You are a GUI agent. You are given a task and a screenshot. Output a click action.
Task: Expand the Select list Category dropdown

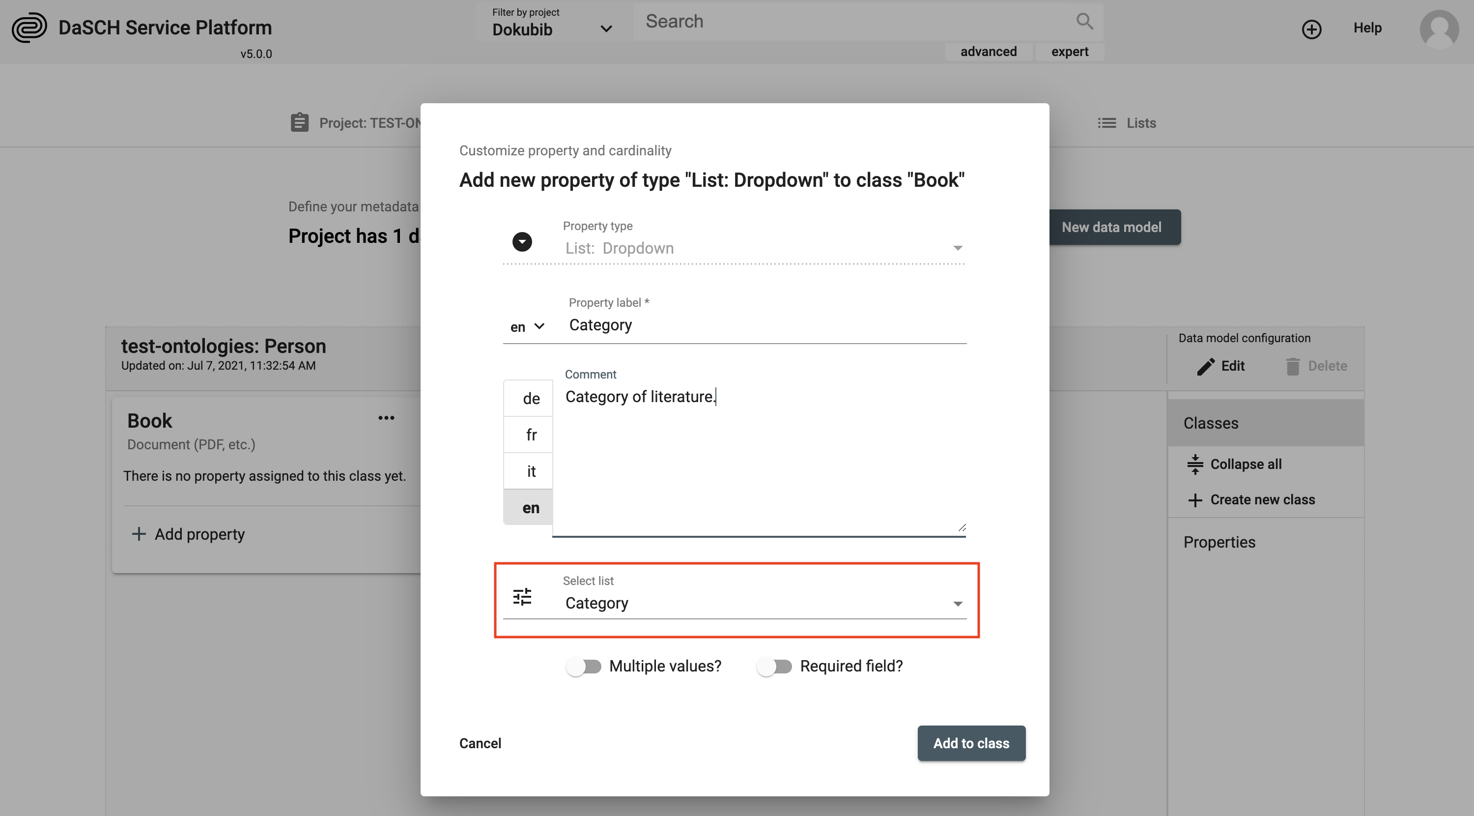click(959, 603)
